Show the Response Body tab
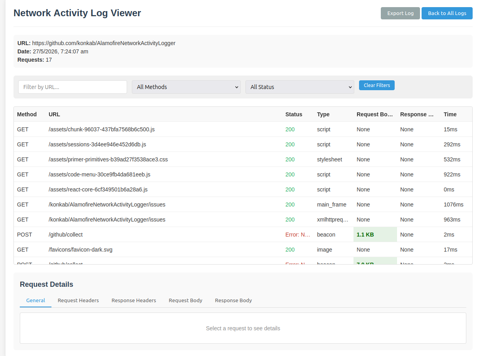Image resolution: width=477 pixels, height=356 pixels. click(233, 300)
